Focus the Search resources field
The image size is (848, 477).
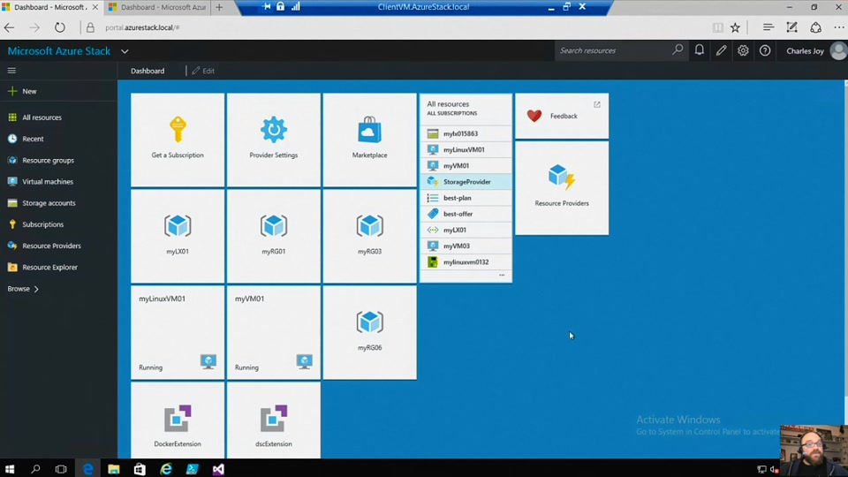[614, 50]
